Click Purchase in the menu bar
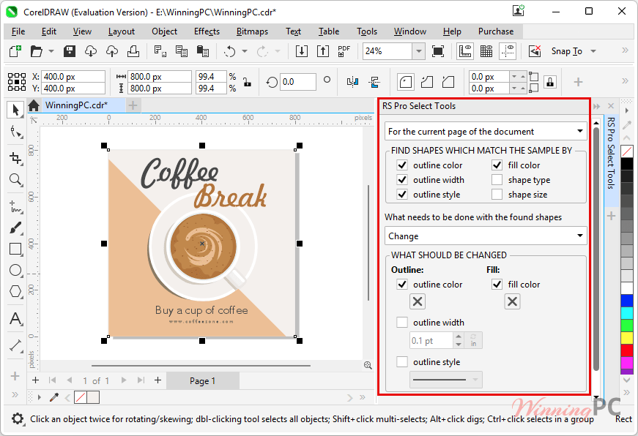The height and width of the screenshot is (436, 638). click(496, 31)
